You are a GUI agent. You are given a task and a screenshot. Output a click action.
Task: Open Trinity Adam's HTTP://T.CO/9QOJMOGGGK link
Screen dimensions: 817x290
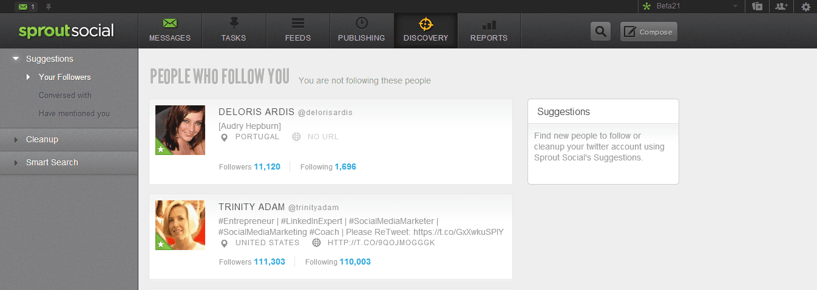(381, 243)
